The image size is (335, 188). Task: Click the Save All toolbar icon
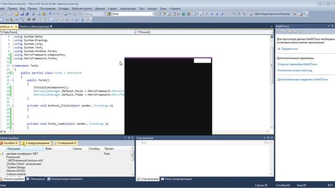(27, 14)
